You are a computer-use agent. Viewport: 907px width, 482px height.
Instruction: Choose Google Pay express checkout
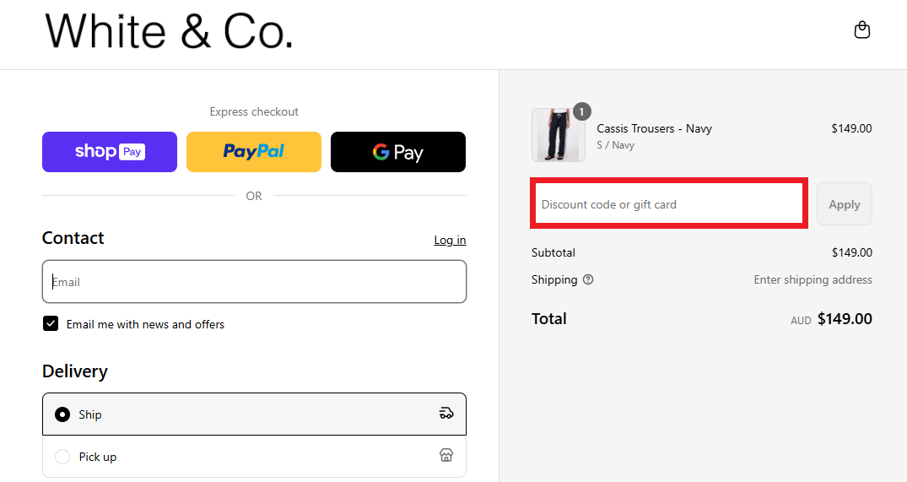[x=398, y=152]
